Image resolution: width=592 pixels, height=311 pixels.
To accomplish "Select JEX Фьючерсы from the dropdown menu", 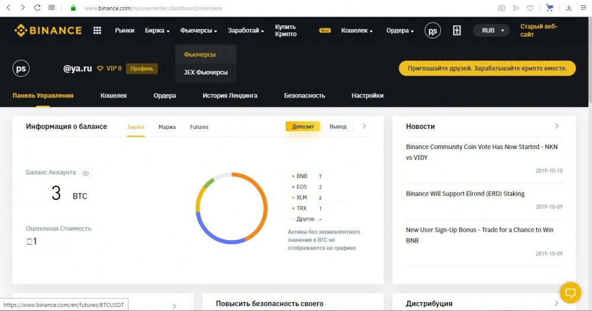I will pyautogui.click(x=205, y=72).
